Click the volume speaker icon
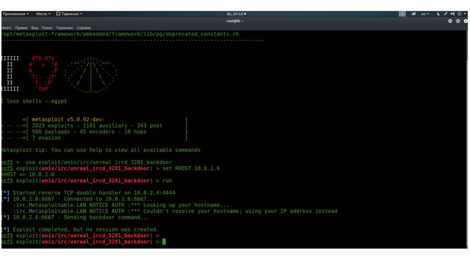 point(452,14)
